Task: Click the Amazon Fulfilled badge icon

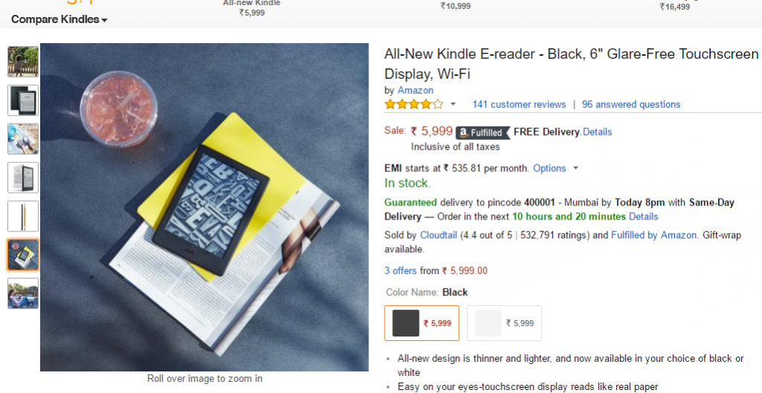Action: tap(482, 132)
